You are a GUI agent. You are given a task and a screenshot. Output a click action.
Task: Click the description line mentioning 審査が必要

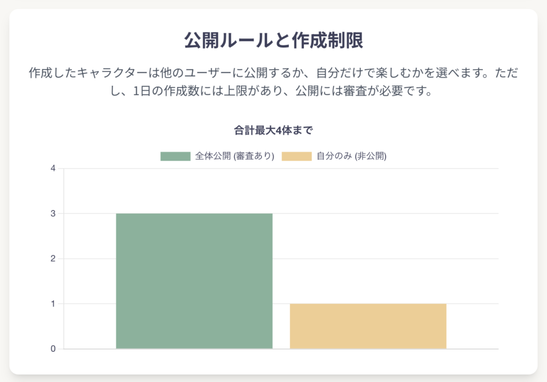tap(272, 91)
